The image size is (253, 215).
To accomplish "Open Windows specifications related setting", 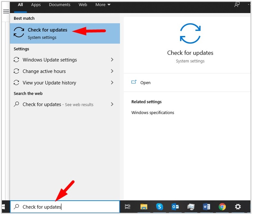I will (153, 113).
